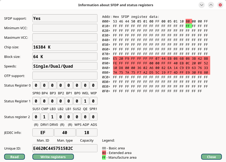Screen dimensions: 226x162
Task: Toggle the WEL bit in Status Register 0
Action: pos(85,85)
